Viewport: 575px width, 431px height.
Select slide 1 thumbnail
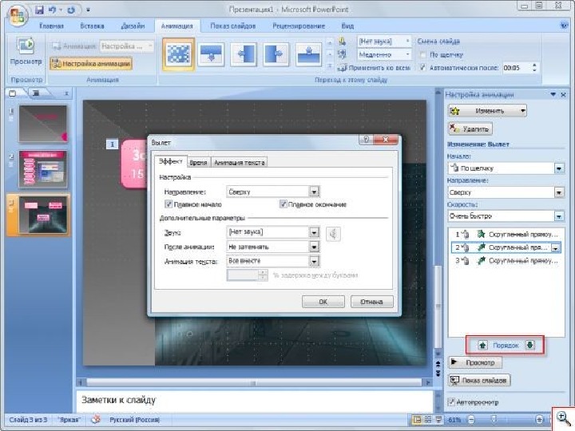[x=43, y=124]
